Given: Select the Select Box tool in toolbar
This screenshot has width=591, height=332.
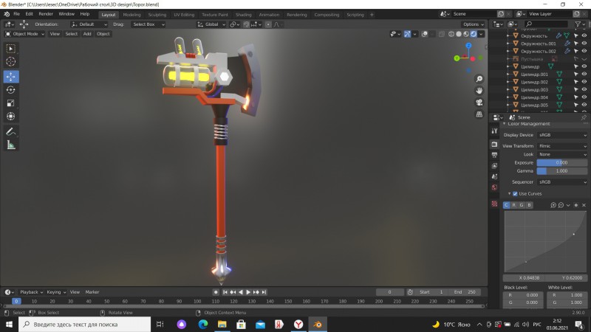Looking at the screenshot, I should coord(10,49).
